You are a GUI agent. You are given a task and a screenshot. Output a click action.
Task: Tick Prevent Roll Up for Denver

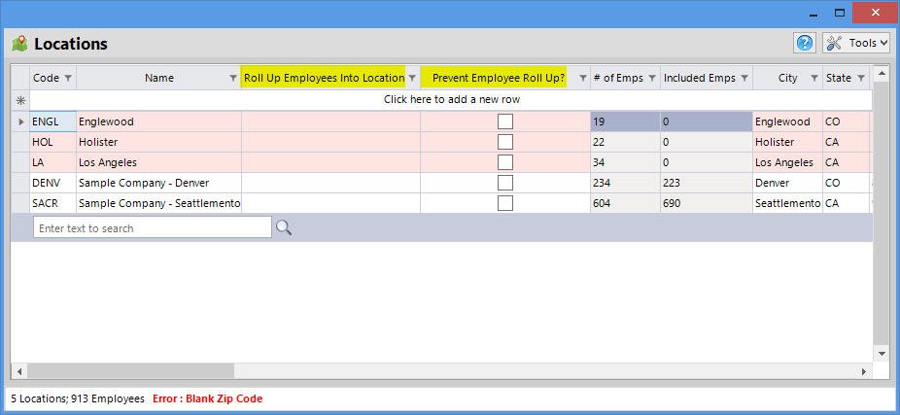(505, 183)
